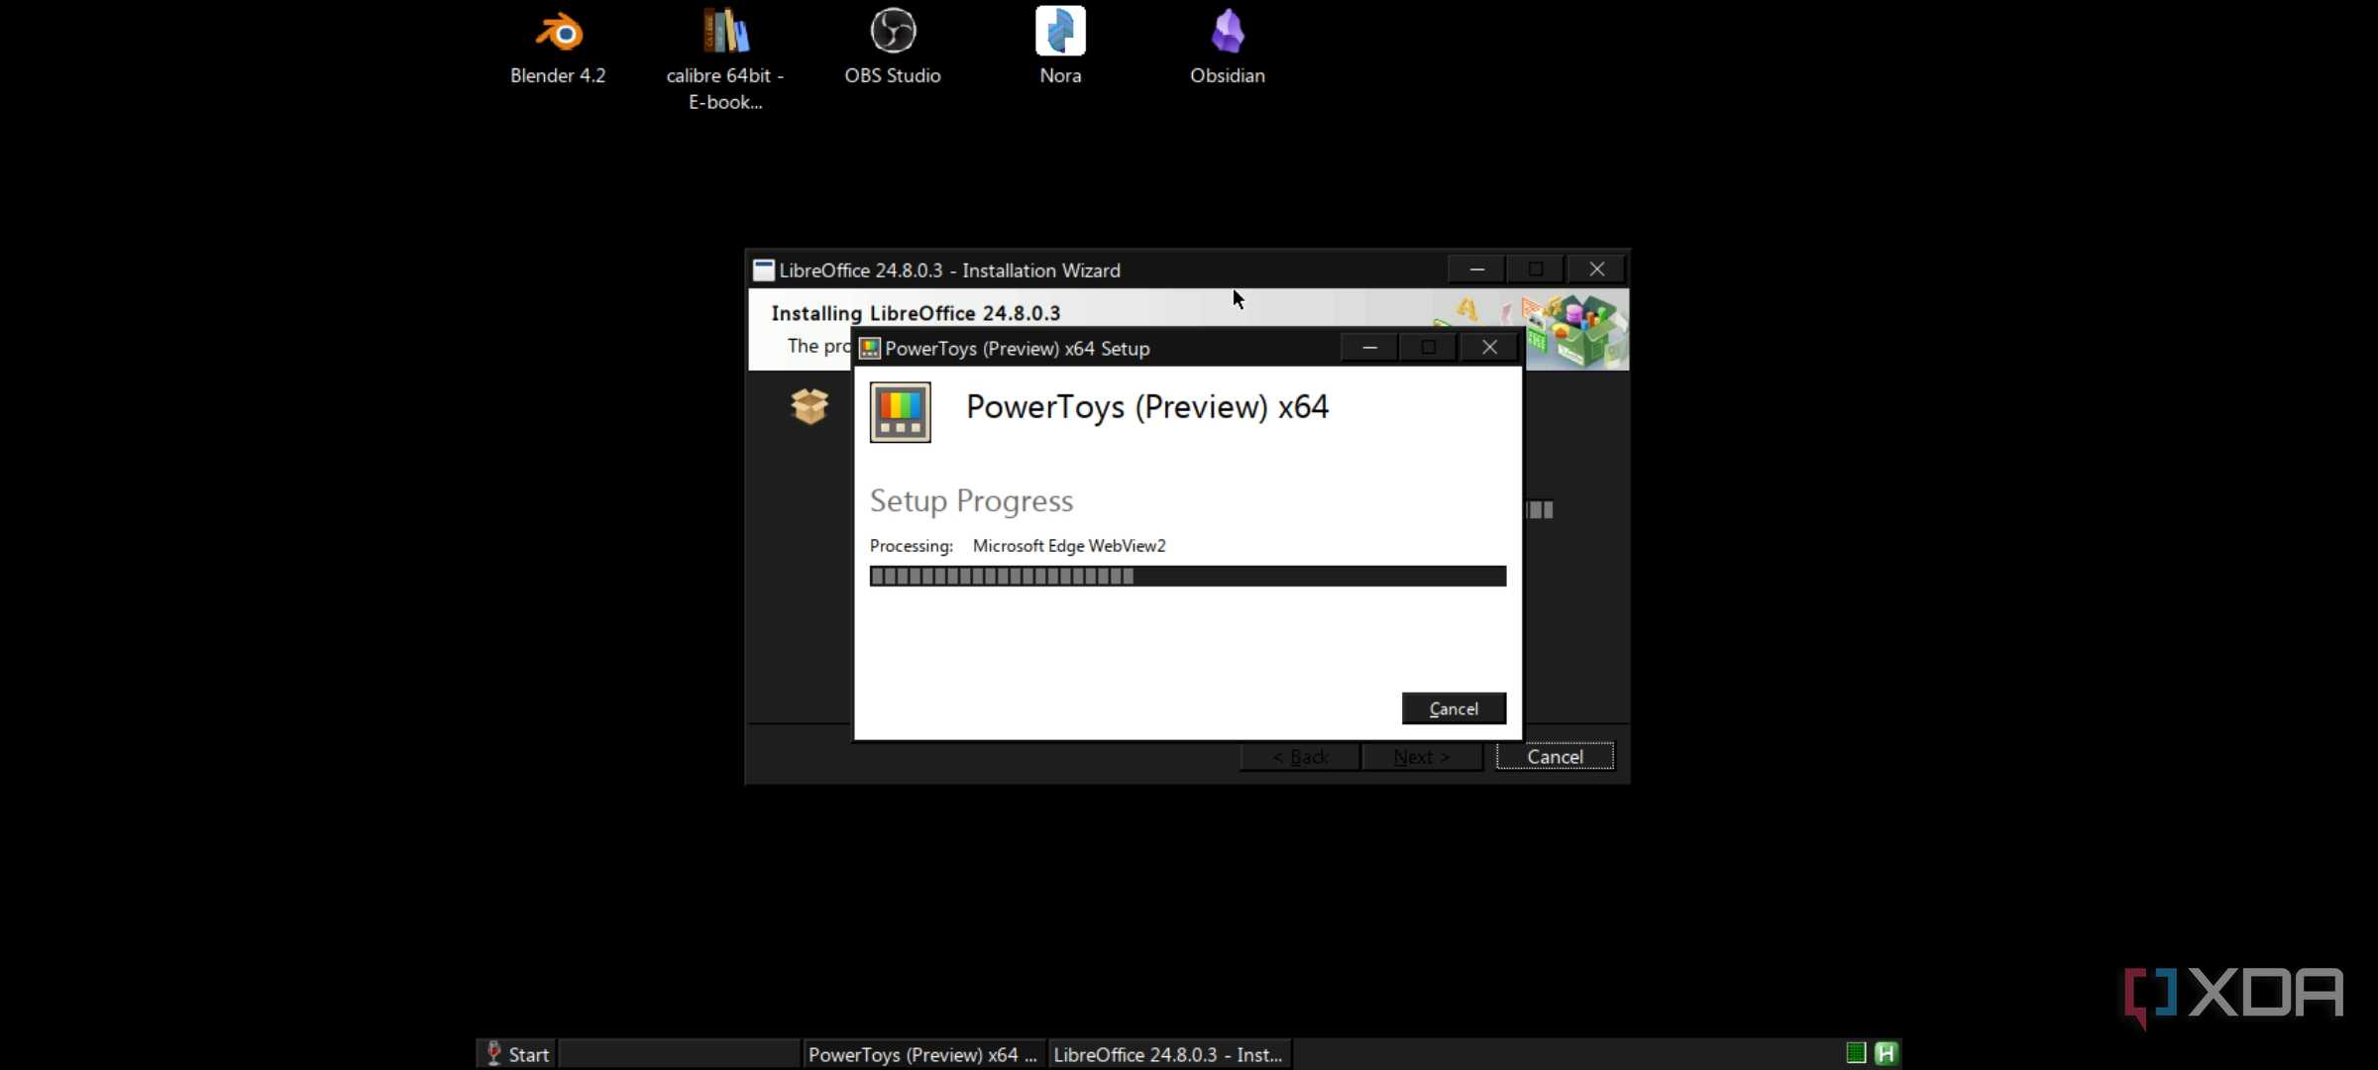2378x1070 pixels.
Task: Click the LibreOffice progress bar segment
Action: [x=1540, y=510]
